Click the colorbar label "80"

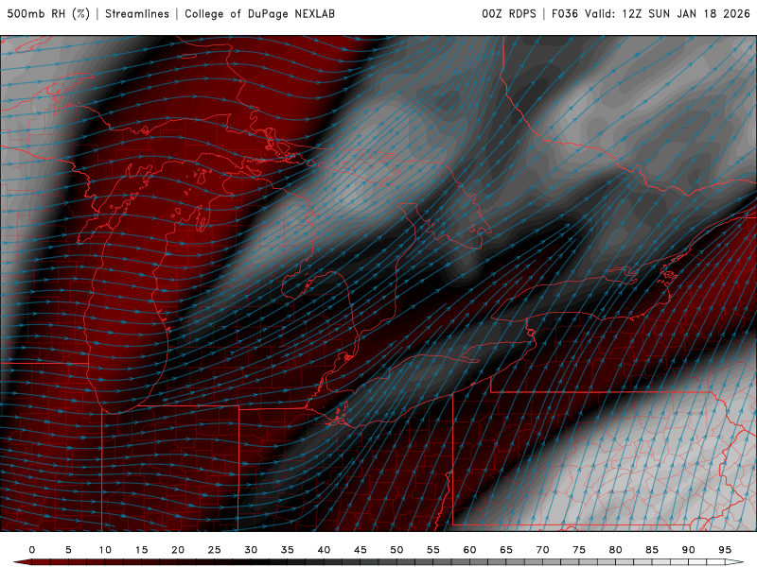616,550
